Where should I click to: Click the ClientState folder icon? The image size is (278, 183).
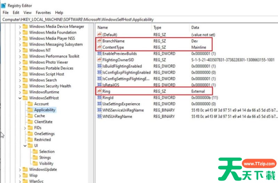[30, 122]
